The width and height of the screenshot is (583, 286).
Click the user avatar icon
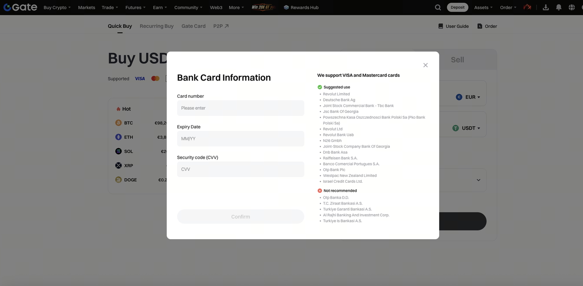click(527, 7)
